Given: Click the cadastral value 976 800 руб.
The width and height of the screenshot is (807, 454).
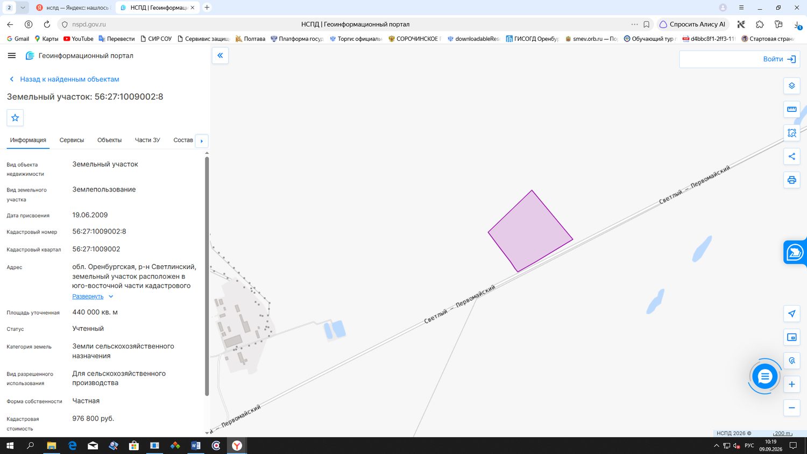Looking at the screenshot, I should click(93, 418).
